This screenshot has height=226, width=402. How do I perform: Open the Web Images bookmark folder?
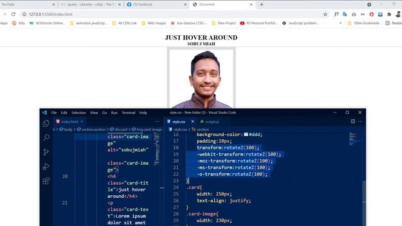tap(153, 23)
